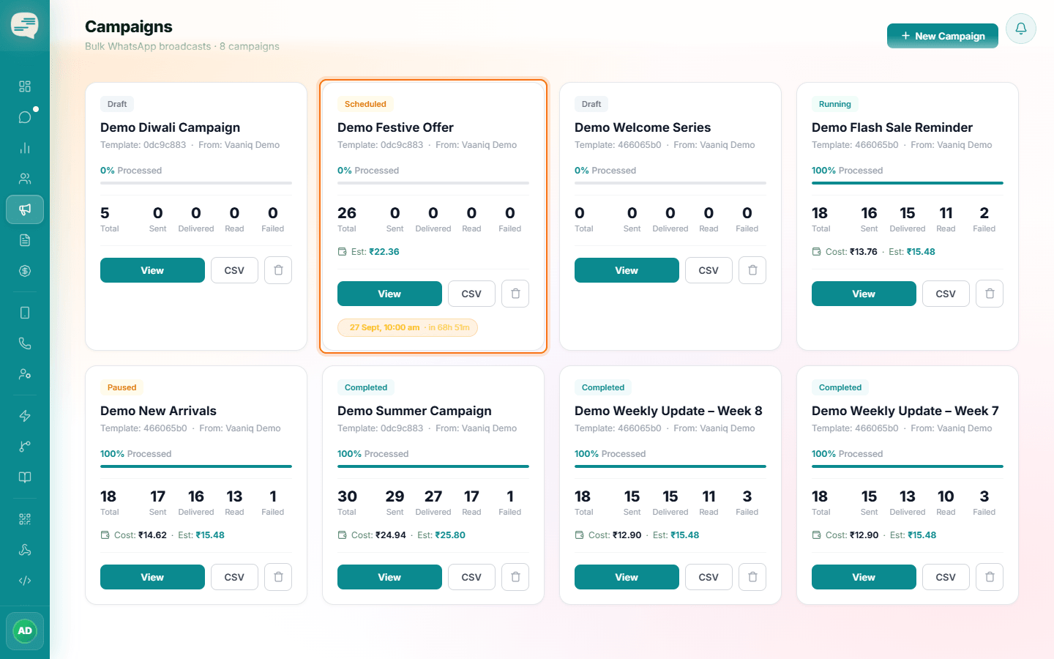Viewport: 1054px width, 659px height.
Task: Click the Running status badge
Action: pos(835,104)
